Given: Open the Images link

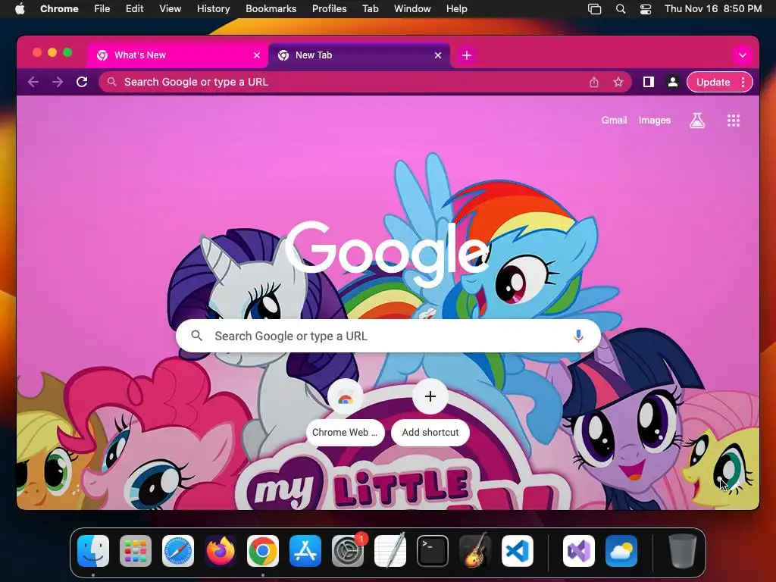Looking at the screenshot, I should (654, 120).
